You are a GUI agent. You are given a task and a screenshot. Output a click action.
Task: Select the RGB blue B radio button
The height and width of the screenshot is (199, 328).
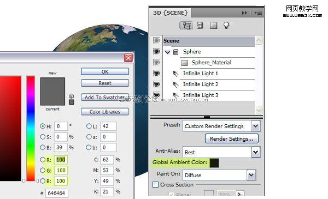click(43, 181)
